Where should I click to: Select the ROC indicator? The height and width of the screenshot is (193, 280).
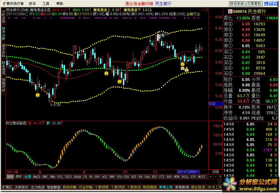(x=169, y=177)
